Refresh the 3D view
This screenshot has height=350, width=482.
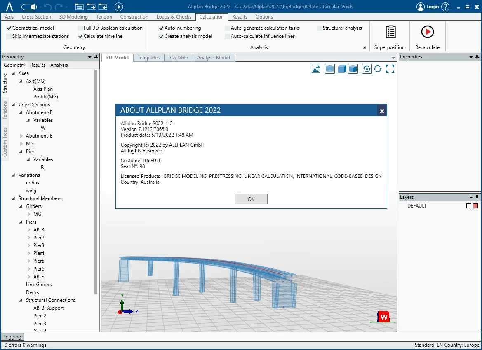tap(378, 69)
